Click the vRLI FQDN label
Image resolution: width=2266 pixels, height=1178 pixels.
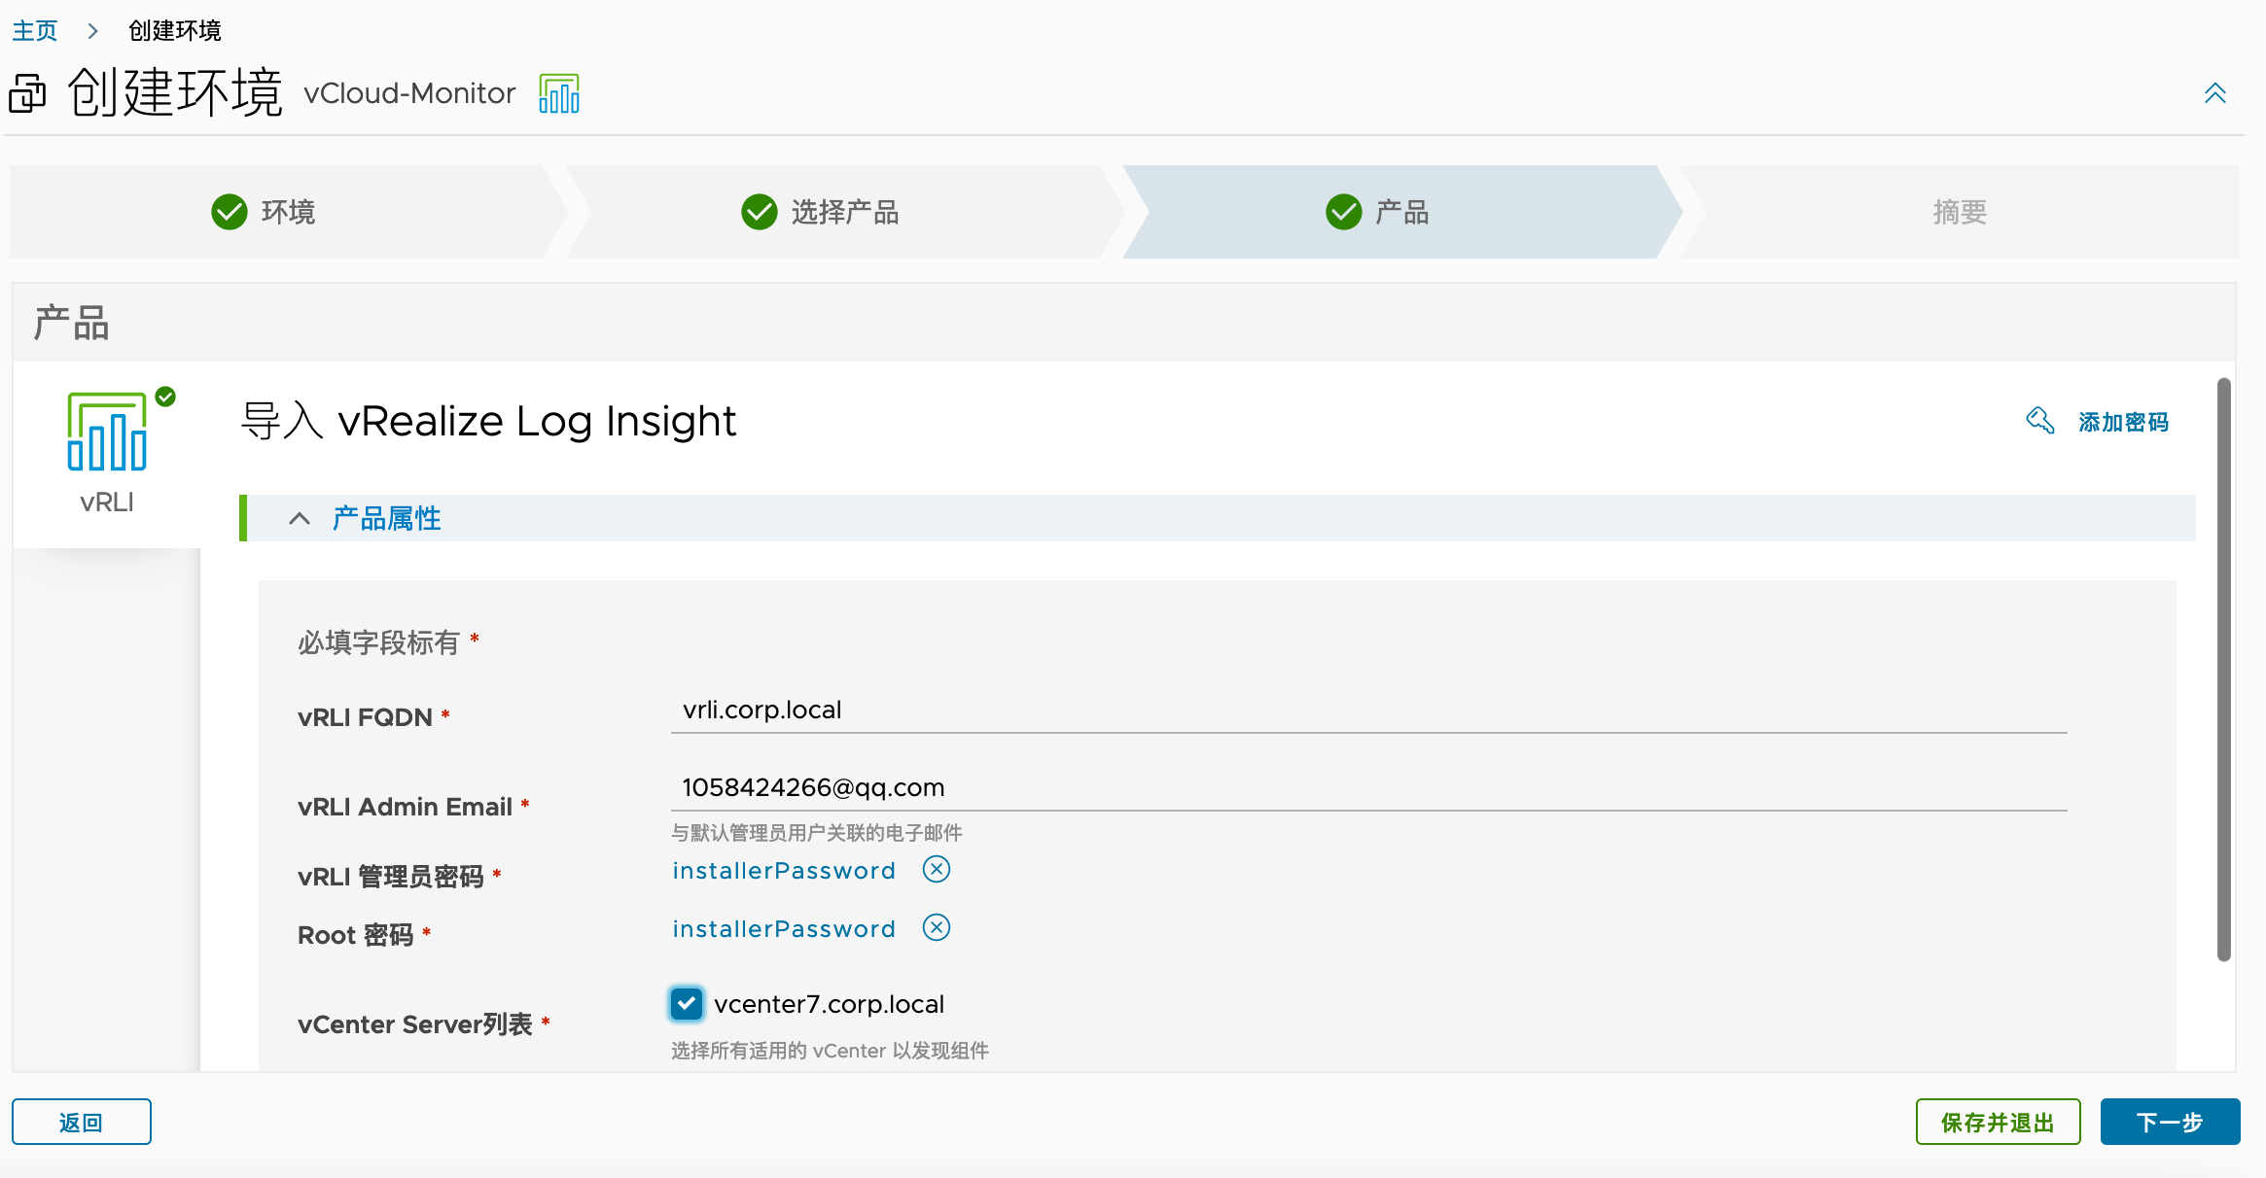[365, 717]
